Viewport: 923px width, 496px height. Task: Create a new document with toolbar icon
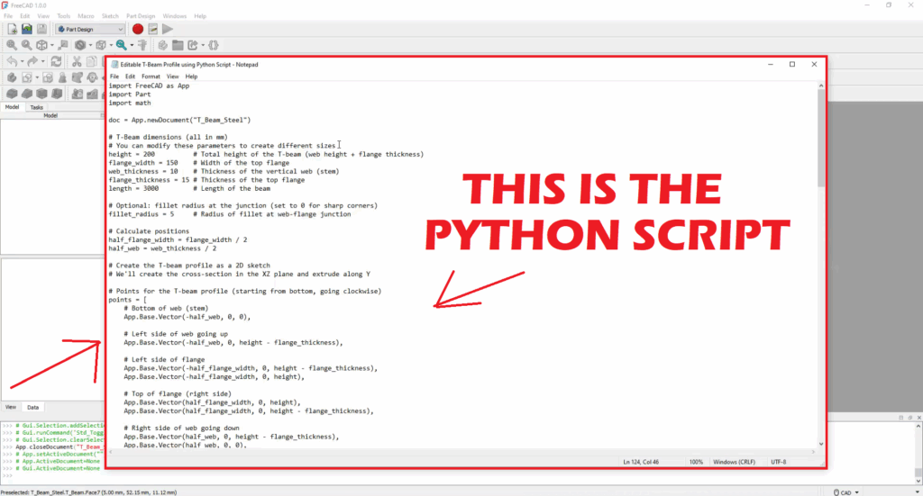13,29
